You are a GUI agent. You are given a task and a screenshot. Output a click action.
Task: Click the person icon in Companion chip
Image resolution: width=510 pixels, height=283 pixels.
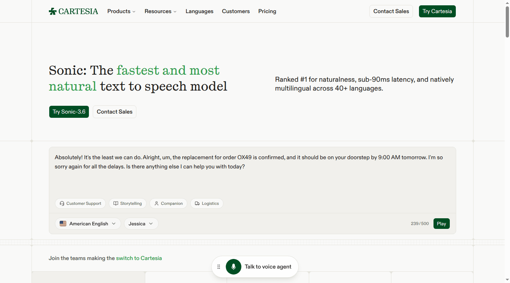point(157,203)
